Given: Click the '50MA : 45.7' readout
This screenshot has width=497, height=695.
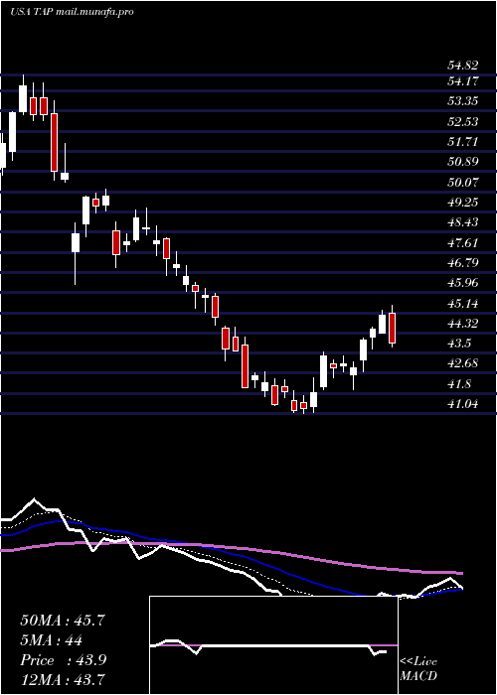Looking at the screenshot, I should (x=63, y=621).
